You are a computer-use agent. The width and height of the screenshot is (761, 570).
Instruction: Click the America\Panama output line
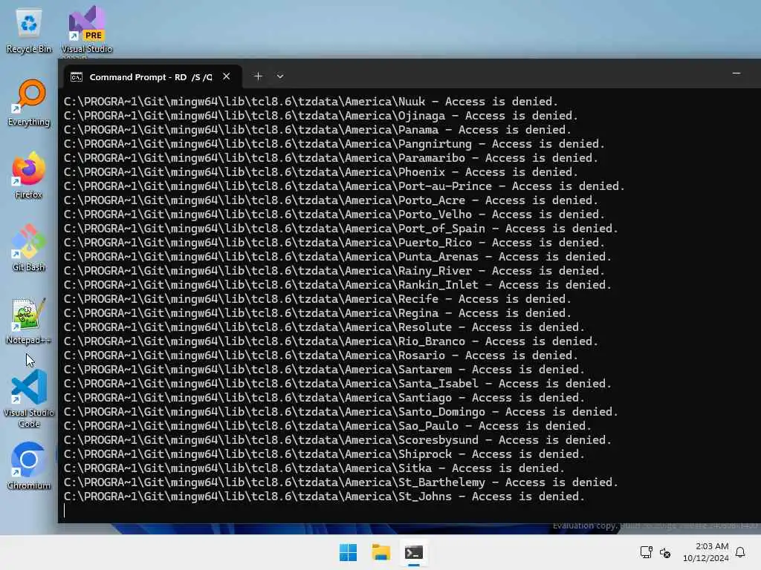(x=318, y=130)
